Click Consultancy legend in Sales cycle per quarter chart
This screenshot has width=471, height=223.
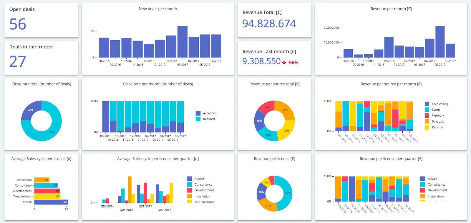[x=200, y=185]
